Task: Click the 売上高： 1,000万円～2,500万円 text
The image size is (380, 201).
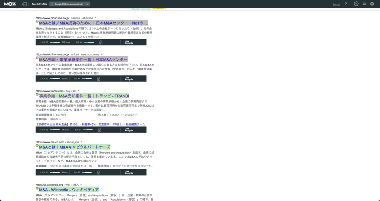Action: click(118, 115)
